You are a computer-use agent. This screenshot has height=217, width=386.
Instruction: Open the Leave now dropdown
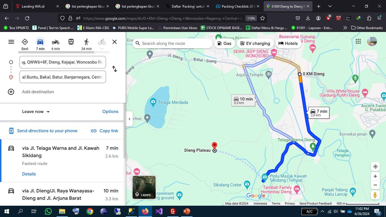tap(36, 112)
